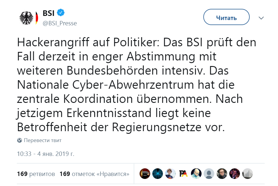Screen dimensions: 278x186
Task: View the 169 отметок «Нравится» list
Action: (94, 174)
